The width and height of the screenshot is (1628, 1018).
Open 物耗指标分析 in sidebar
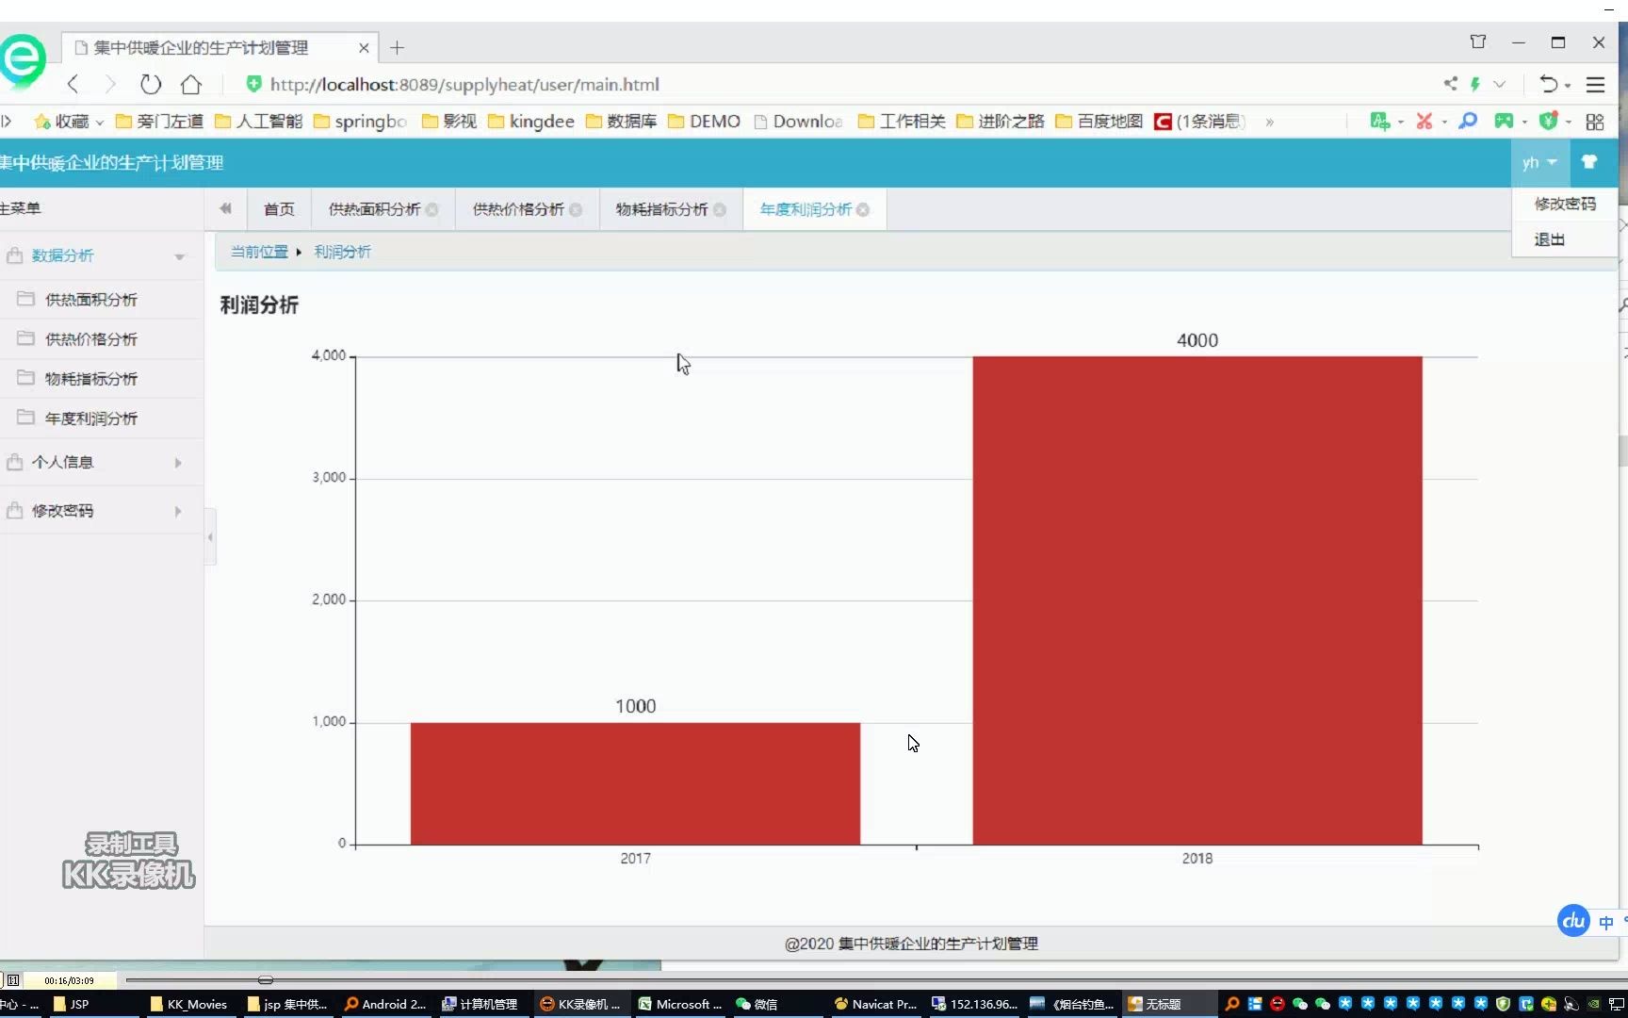[x=101, y=379]
